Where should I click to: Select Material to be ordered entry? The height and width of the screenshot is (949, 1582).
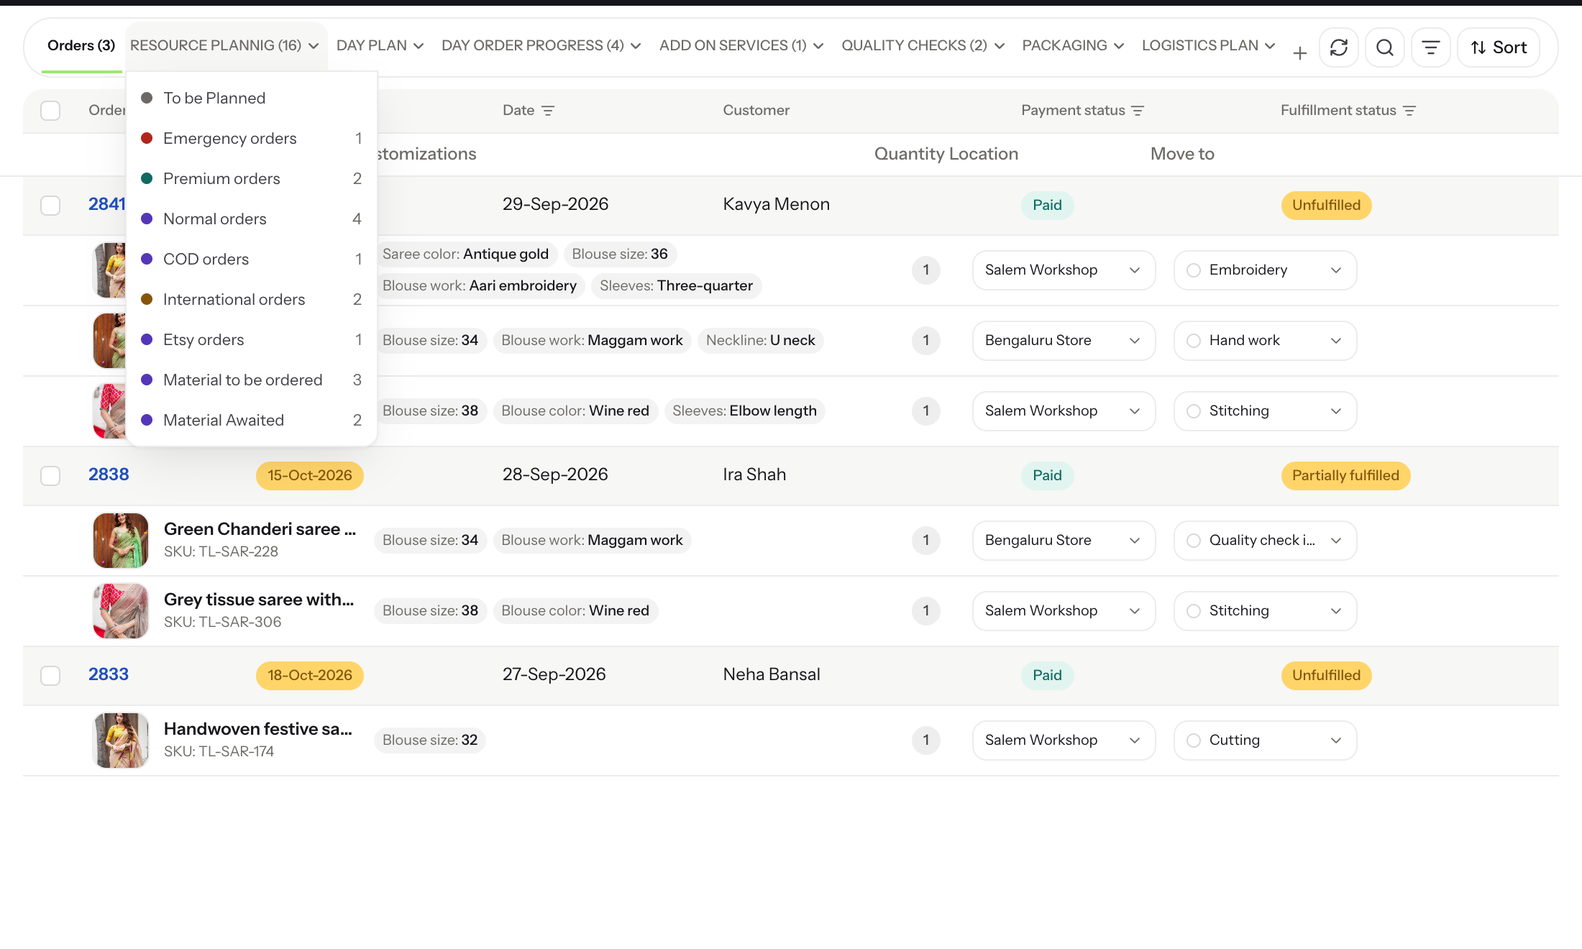pyautogui.click(x=252, y=380)
